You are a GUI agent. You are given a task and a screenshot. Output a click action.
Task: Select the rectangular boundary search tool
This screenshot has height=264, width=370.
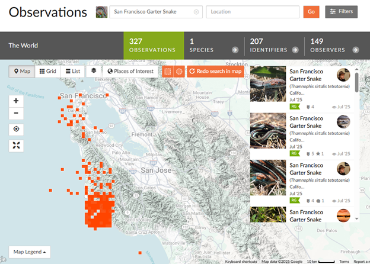pos(167,72)
